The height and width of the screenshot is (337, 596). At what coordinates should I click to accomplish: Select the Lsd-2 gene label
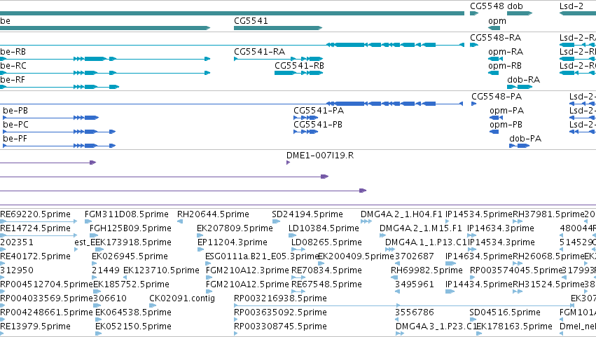(x=571, y=6)
